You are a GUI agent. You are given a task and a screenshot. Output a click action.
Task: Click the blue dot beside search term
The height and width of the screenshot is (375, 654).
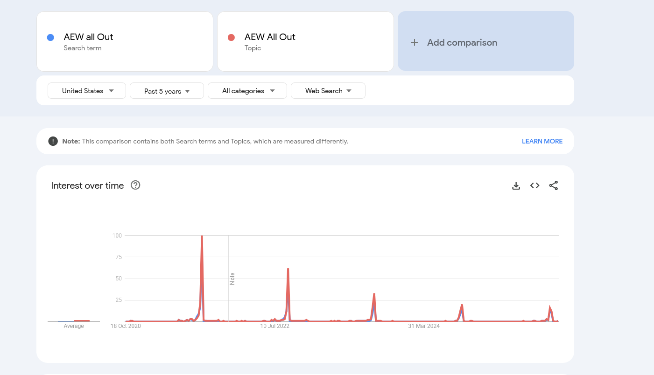pyautogui.click(x=50, y=38)
